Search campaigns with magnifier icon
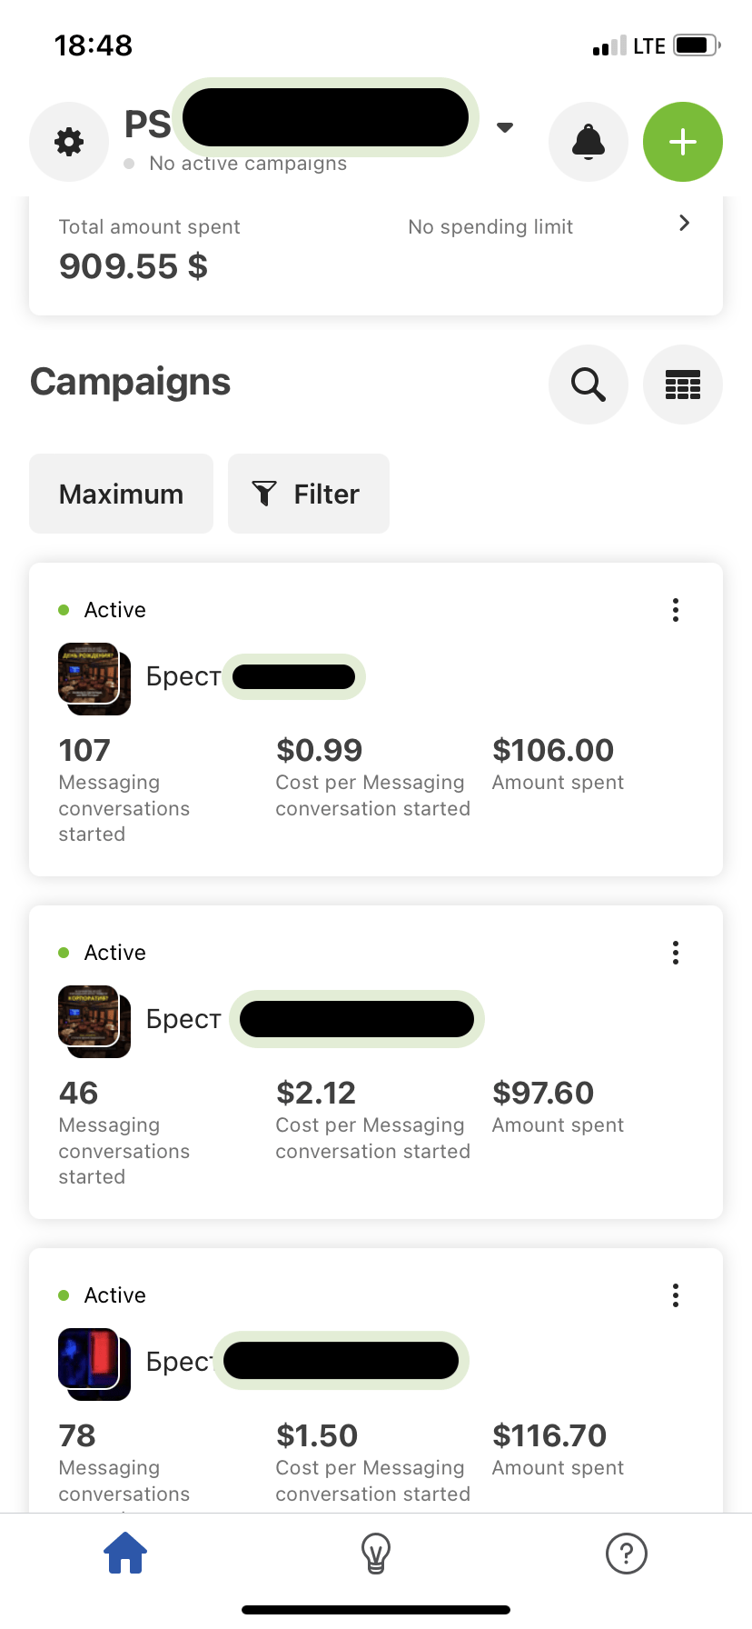This screenshot has height=1629, width=752. pyautogui.click(x=589, y=385)
